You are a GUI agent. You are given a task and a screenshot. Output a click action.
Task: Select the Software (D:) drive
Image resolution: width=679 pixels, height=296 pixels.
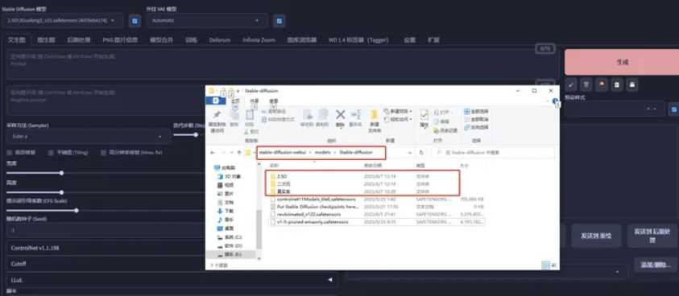pos(230,245)
